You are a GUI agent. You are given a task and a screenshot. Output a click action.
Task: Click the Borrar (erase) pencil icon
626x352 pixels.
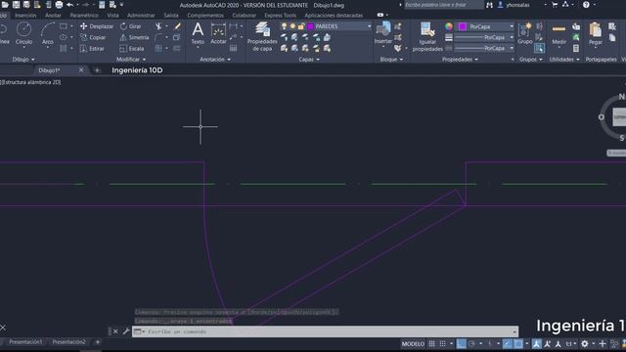(177, 26)
